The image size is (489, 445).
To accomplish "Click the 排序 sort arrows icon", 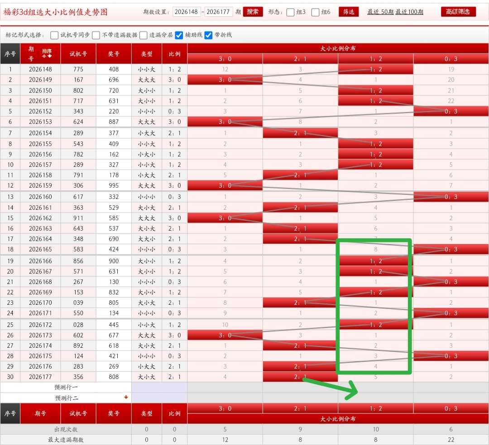I will (47, 53).
